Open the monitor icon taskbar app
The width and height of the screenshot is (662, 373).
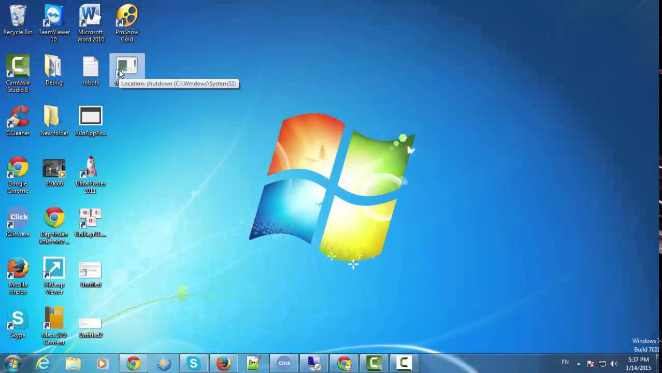(x=314, y=363)
